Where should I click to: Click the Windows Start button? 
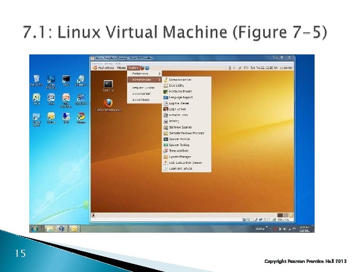pos(35,229)
